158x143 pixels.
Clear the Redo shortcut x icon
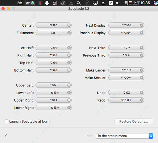tap(142, 100)
